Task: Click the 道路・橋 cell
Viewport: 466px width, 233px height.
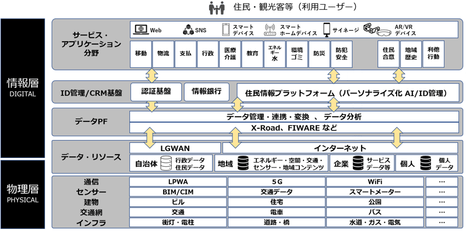Action: coord(276,223)
